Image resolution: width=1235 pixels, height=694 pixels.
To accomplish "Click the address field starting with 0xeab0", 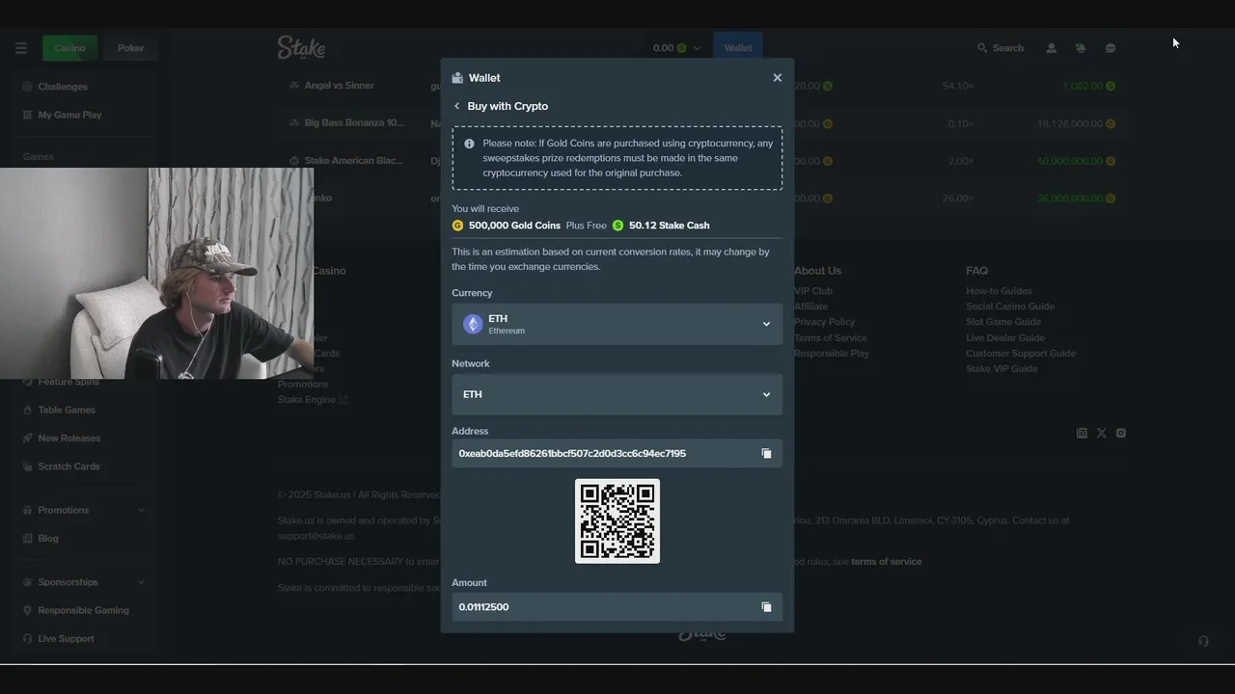I will 617,453.
